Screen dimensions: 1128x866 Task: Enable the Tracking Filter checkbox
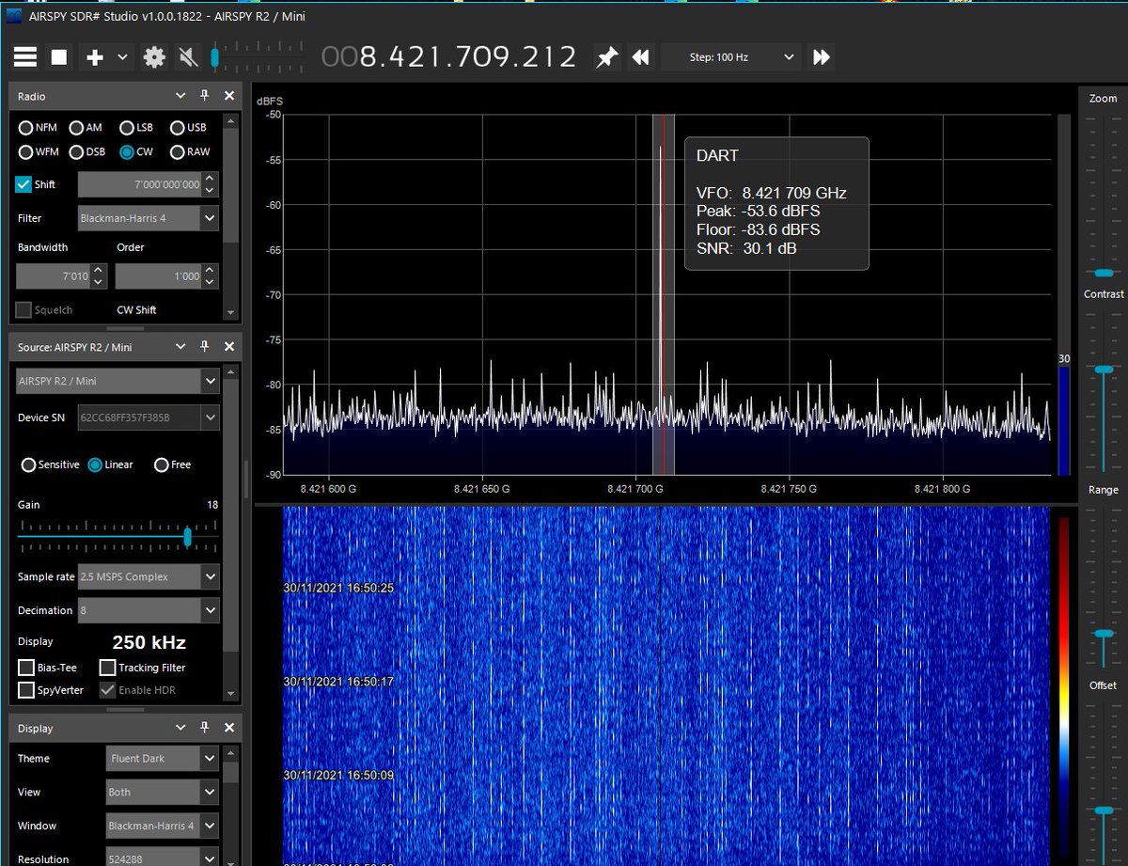pyautogui.click(x=107, y=668)
